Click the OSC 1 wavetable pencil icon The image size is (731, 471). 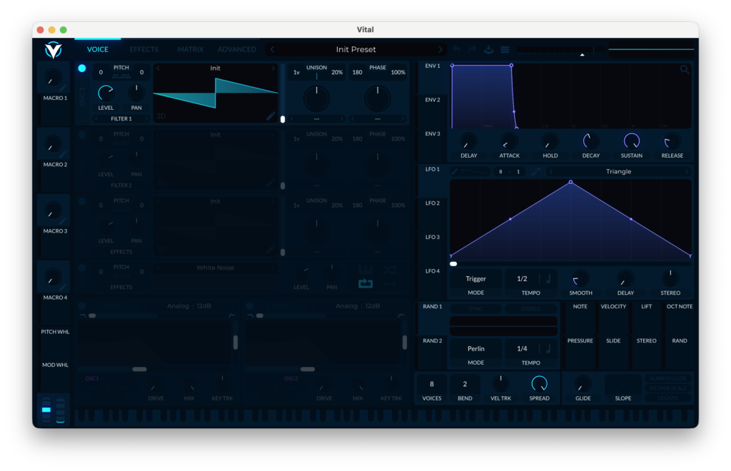pos(271,116)
